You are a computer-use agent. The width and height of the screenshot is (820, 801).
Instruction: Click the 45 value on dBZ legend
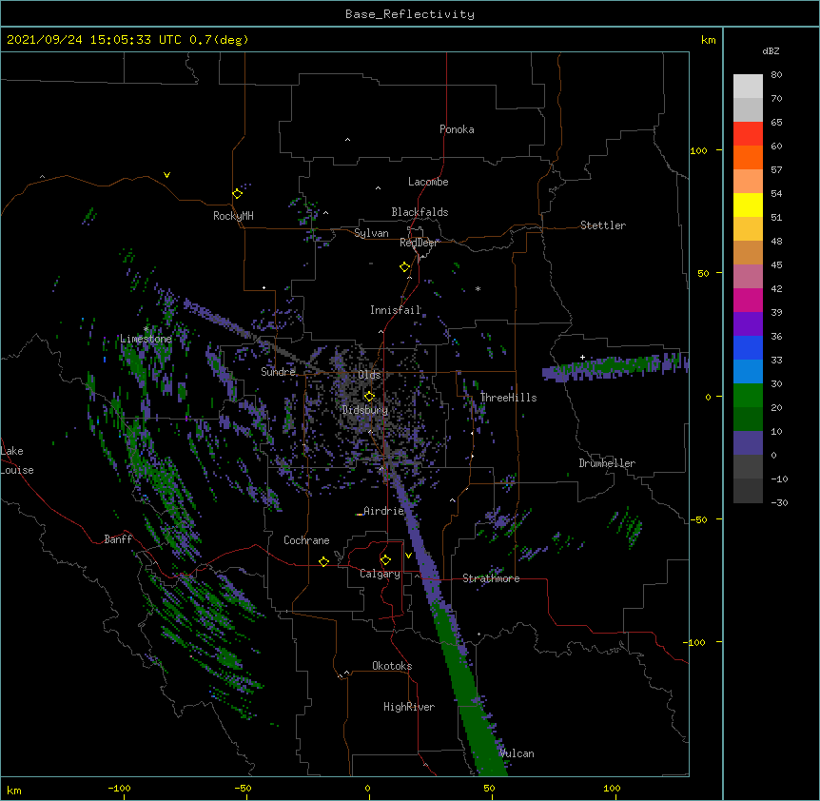pos(776,265)
